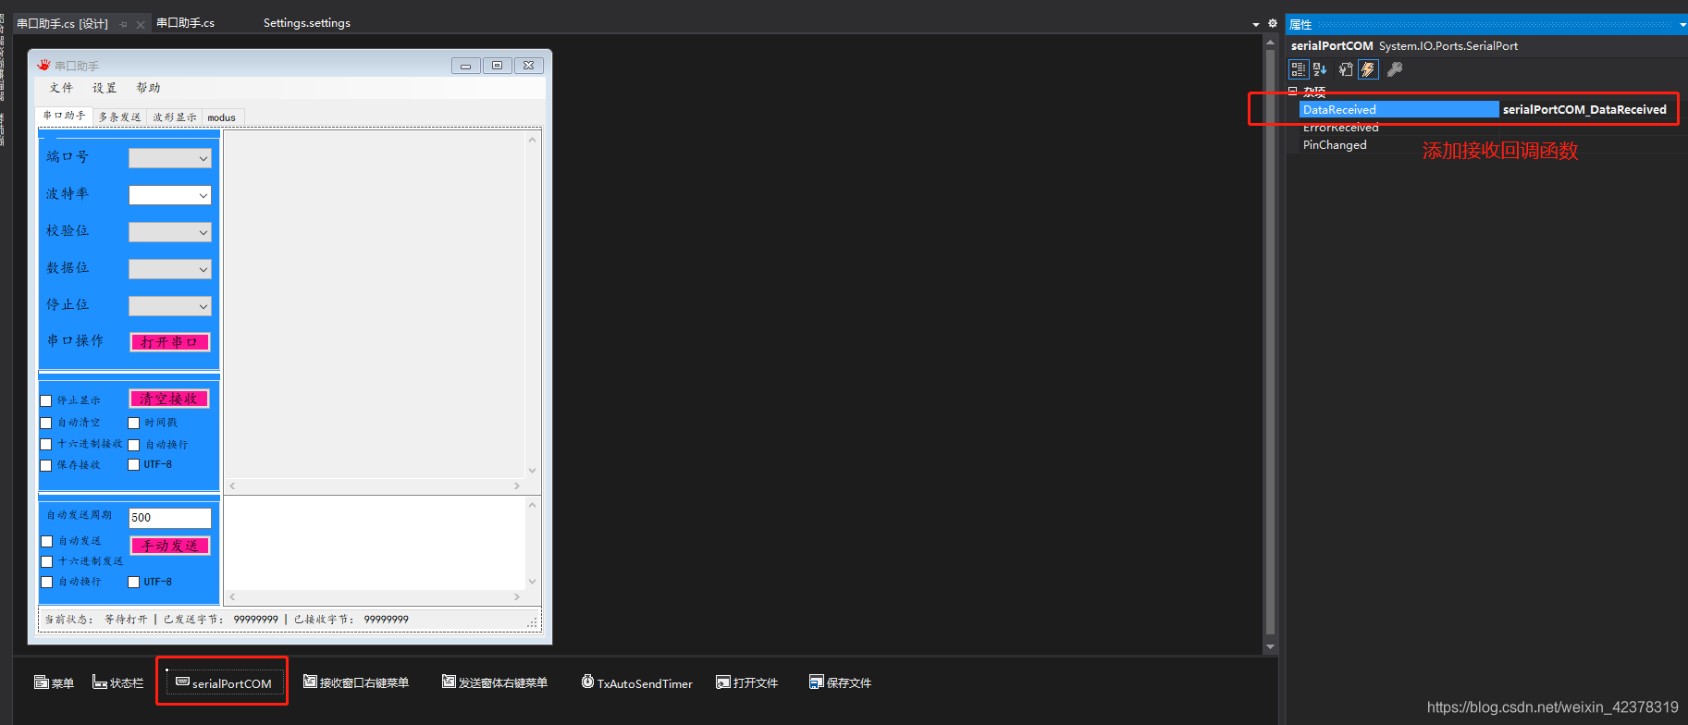Click the receive text area vertical scrollbar
Viewport: 1688px width, 725px height.
coord(532,304)
